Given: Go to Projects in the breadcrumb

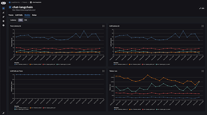Looking at the screenshot, I should [x=25, y=2].
